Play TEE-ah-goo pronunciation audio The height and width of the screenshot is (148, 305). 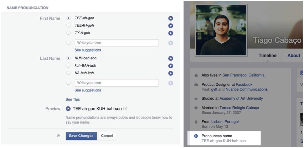pyautogui.click(x=171, y=18)
